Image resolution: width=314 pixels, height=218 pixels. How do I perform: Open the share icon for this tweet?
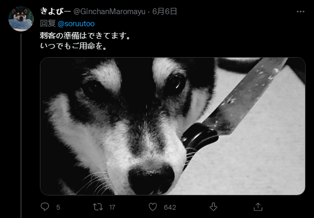(258, 207)
